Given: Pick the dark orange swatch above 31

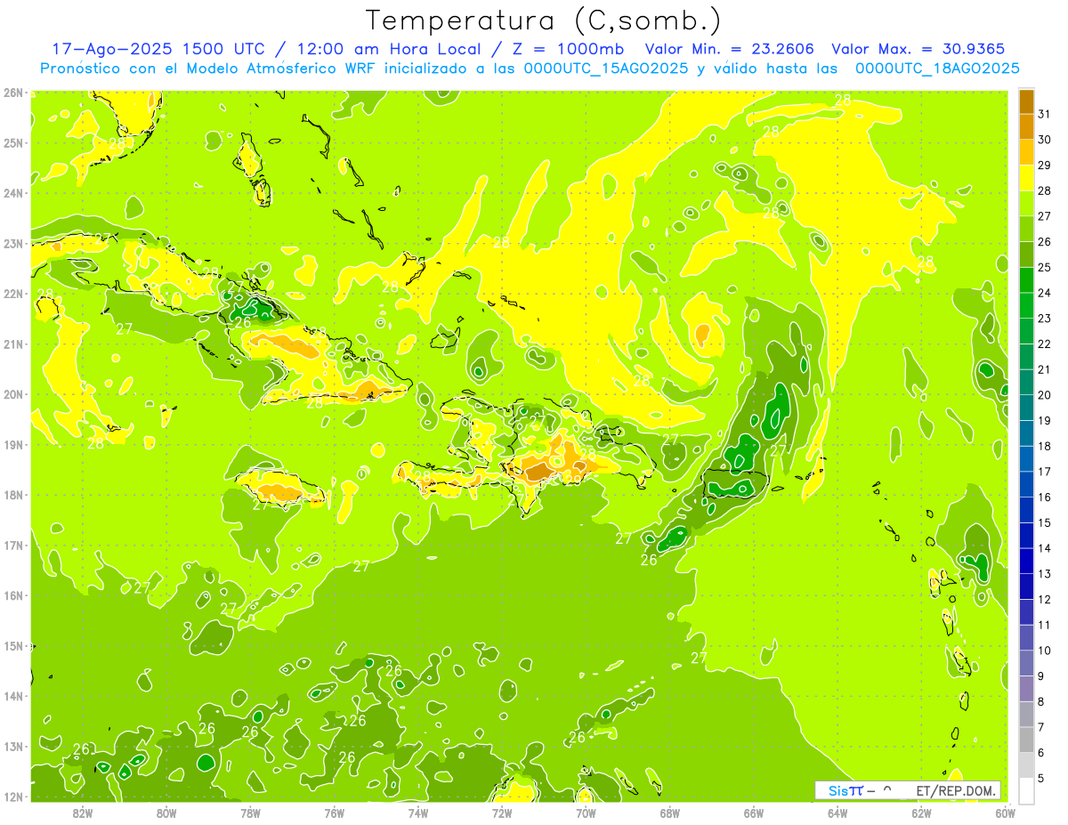Looking at the screenshot, I should click(x=1026, y=101).
